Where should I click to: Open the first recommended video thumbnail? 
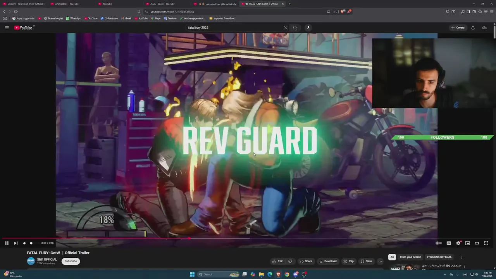tap(405, 267)
